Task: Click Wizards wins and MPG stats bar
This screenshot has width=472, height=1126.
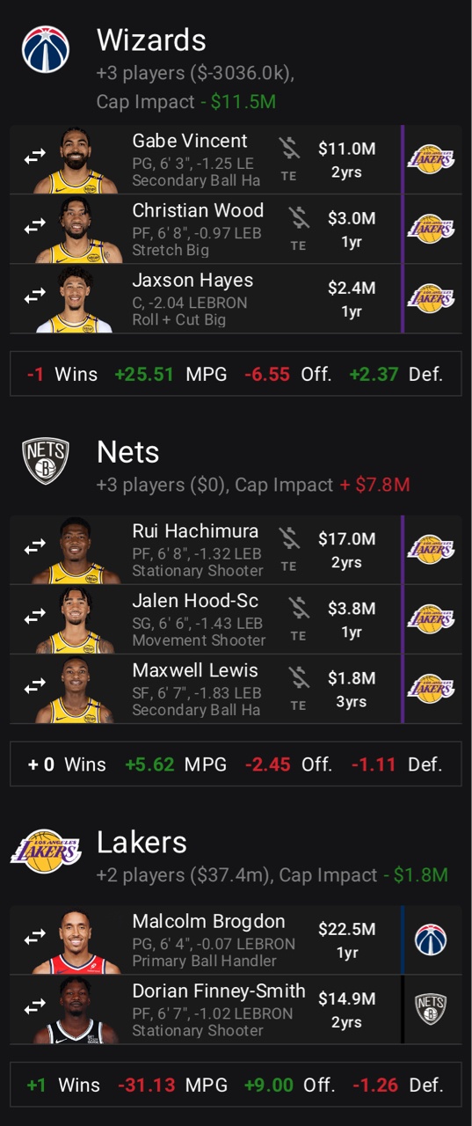Action: pos(236,374)
